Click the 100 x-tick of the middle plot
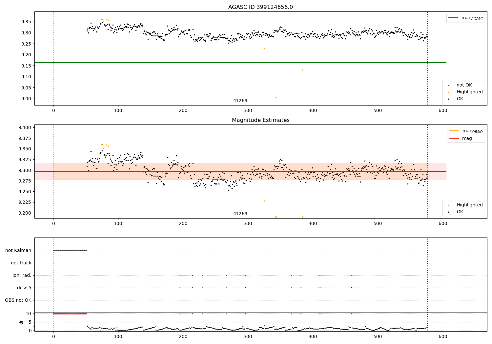 (x=118, y=223)
